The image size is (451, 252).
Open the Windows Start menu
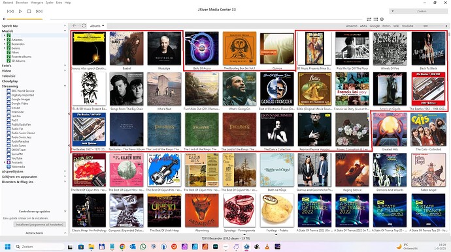pyautogui.click(x=8, y=247)
